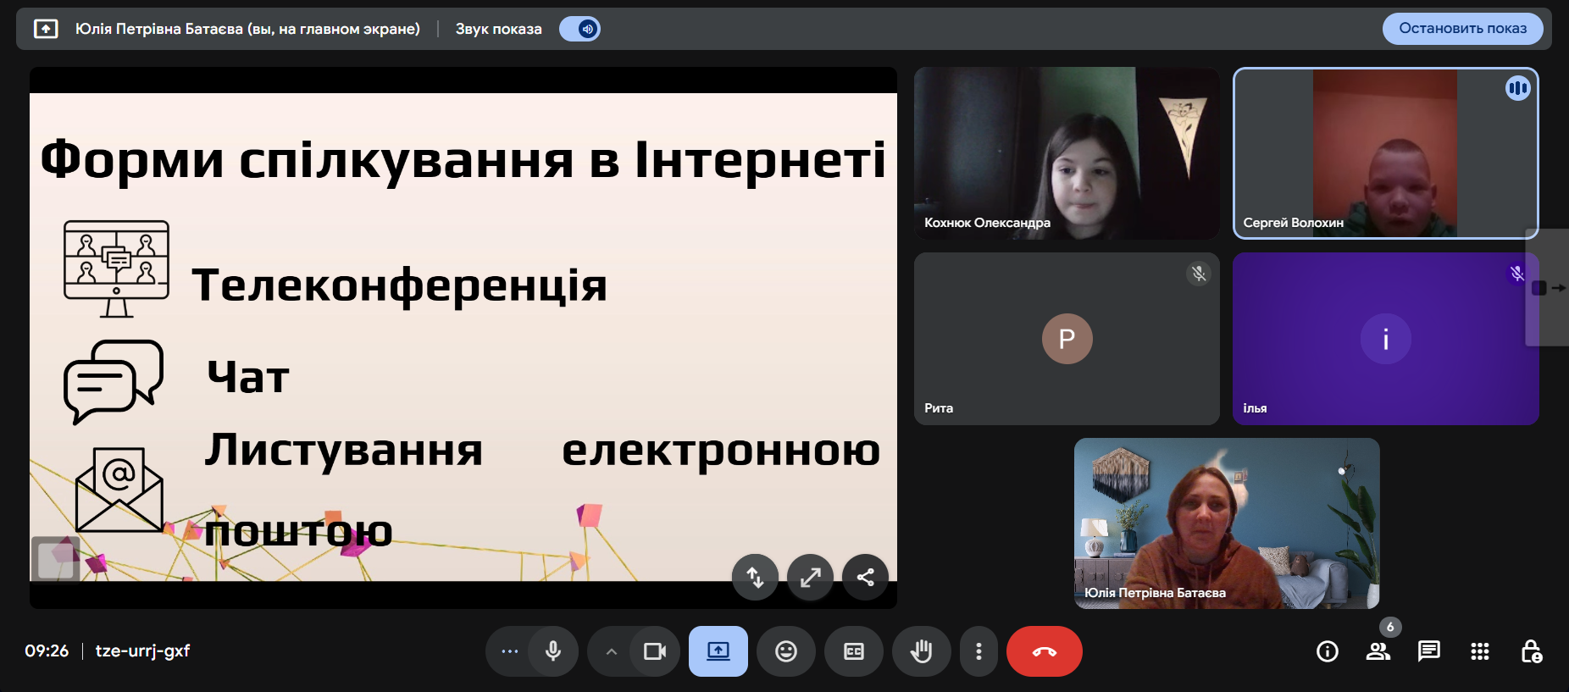
Task: Click the share icon on the presentation
Action: (865, 578)
